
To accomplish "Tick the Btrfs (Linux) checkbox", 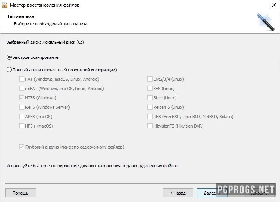I will tap(150, 98).
